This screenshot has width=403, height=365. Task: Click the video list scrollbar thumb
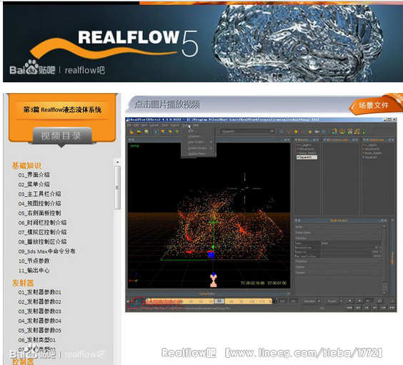pos(117,188)
